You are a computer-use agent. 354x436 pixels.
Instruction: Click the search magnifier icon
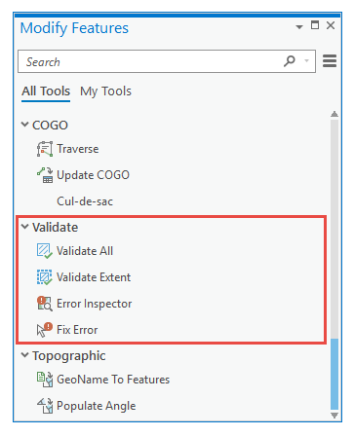(290, 61)
